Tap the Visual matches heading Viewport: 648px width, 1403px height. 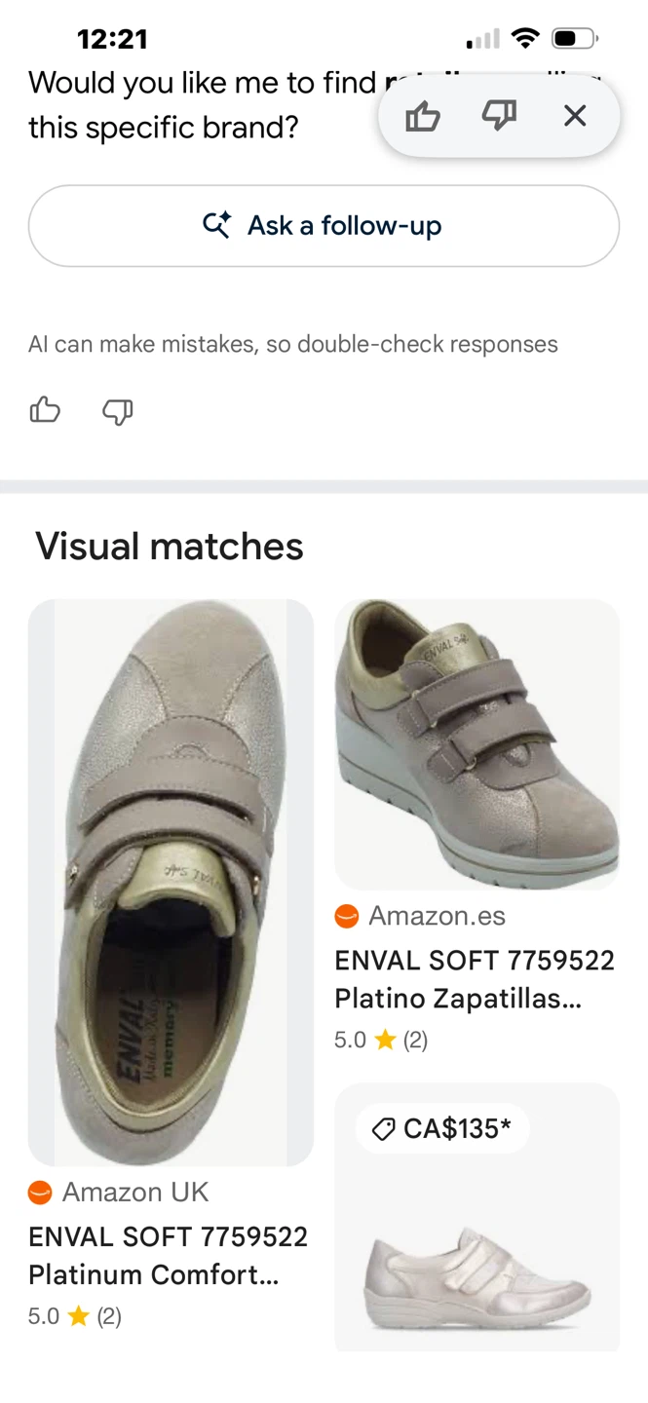pyautogui.click(x=170, y=547)
